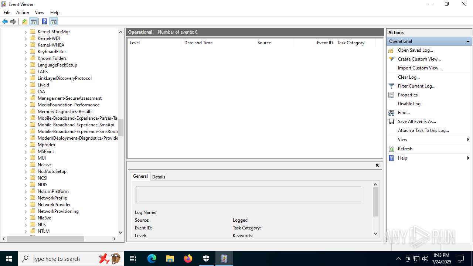Viewport: 473px width, 266px height.
Task: Close the event preview pane
Action: [377, 165]
